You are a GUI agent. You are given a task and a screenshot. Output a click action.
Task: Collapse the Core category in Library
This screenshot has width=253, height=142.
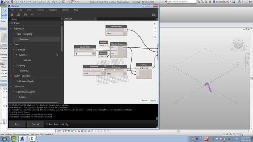click(11, 44)
